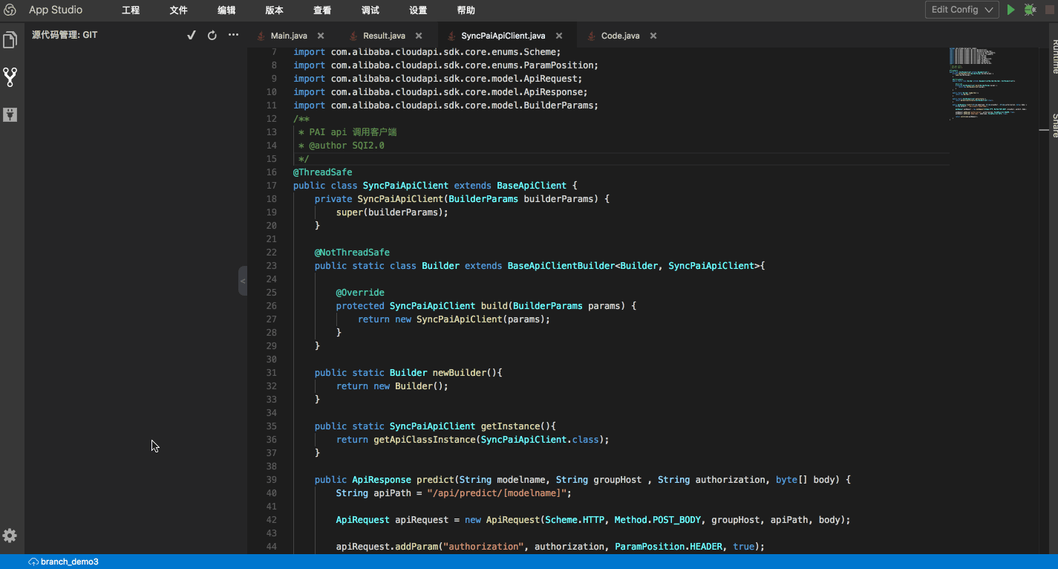Click the commit checkmark icon
Screen dimensions: 1058x569
[191, 35]
